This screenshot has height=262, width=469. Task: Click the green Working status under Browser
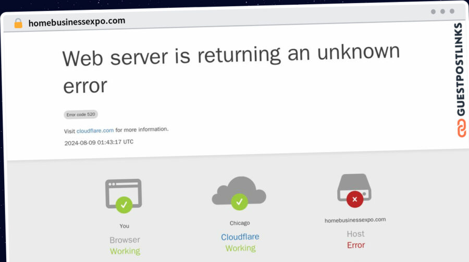pyautogui.click(x=125, y=251)
